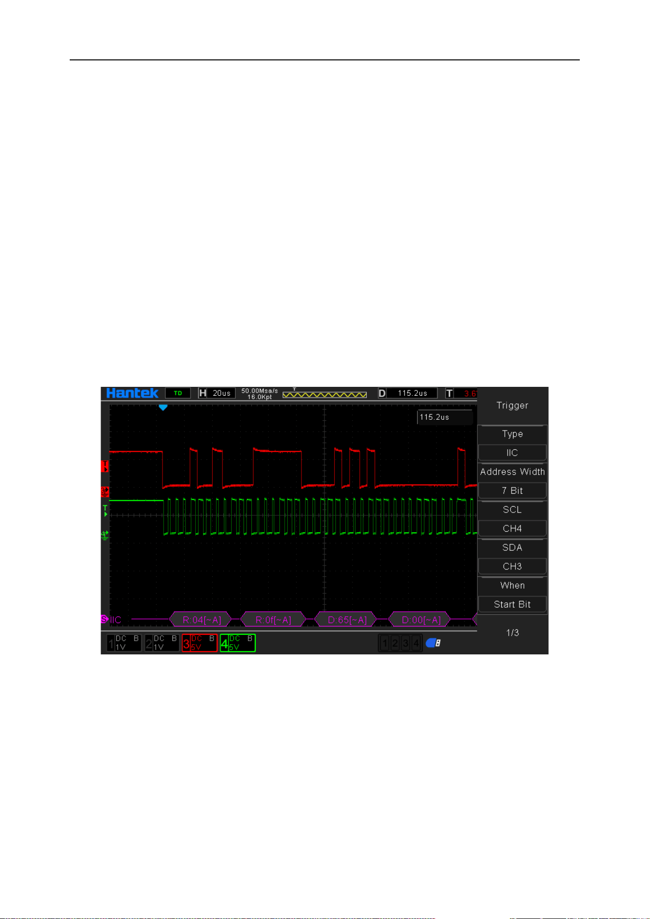The image size is (650, 919).
Task: Click the green channel 4 ground marker
Action: tap(105, 535)
